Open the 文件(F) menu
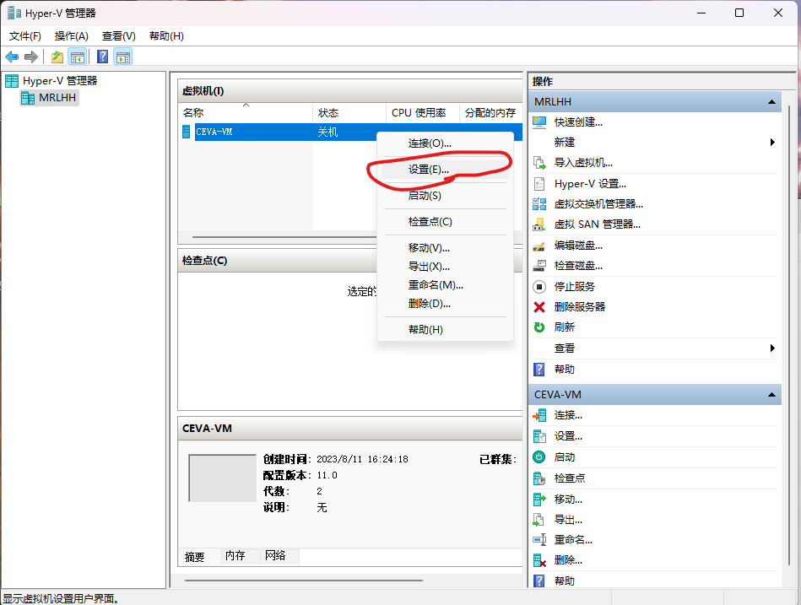This screenshot has height=605, width=801. pyautogui.click(x=25, y=36)
